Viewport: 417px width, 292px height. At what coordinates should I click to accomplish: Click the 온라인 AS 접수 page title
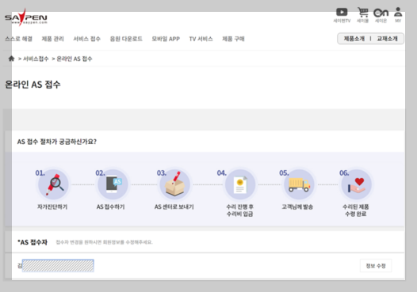(x=33, y=85)
